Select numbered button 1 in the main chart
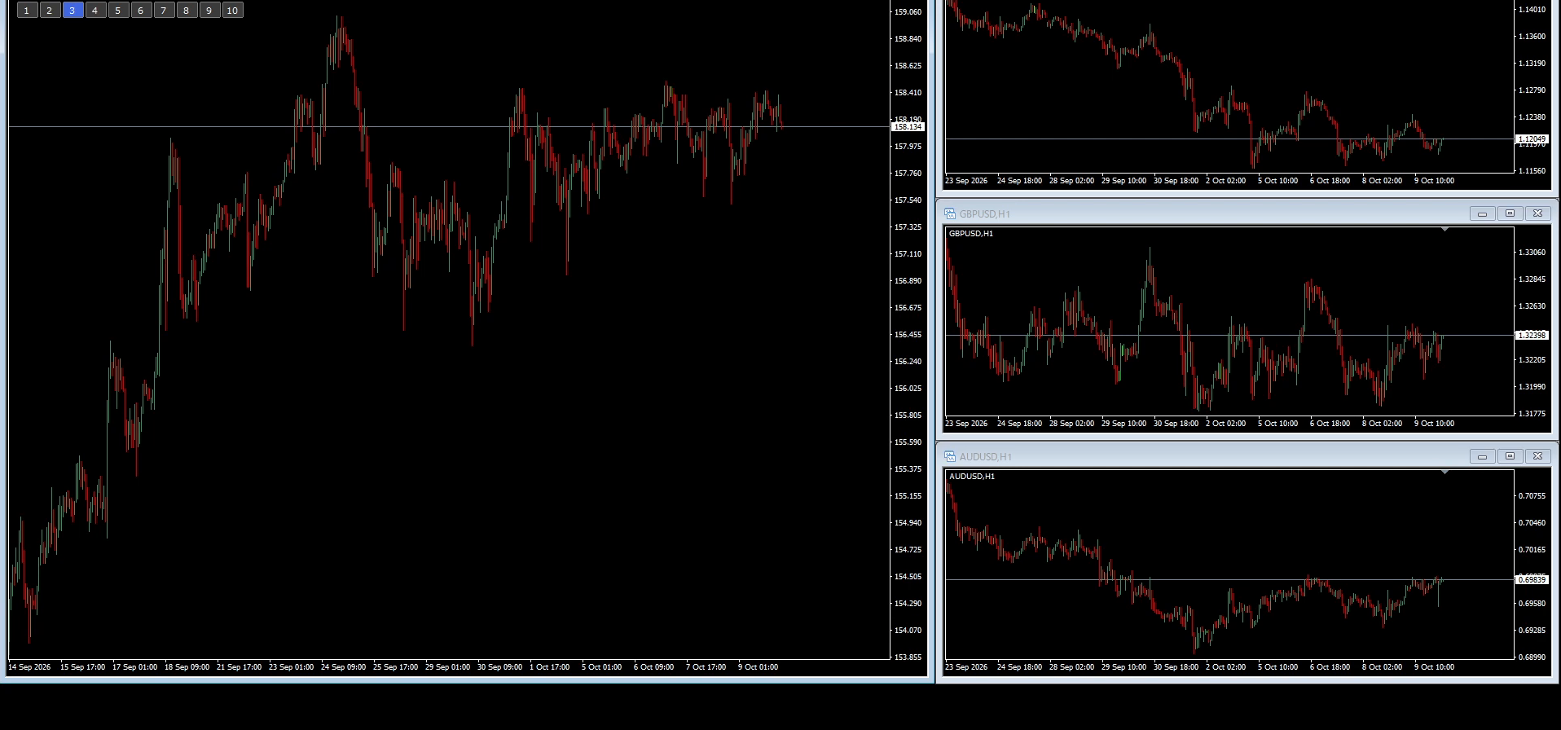Viewport: 1561px width, 730px height. [27, 11]
